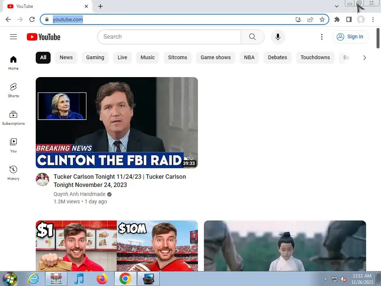Viewport: 381px width, 286px height.
Task: Click the YouTube logo
Action: pos(44,37)
